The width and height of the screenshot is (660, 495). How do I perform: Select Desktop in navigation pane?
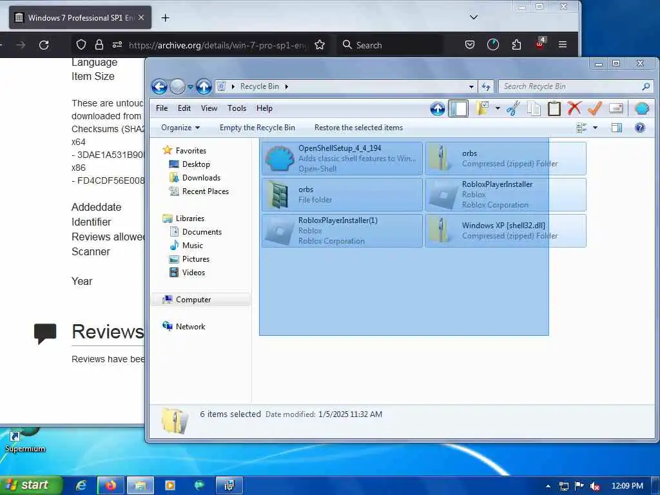pyautogui.click(x=196, y=164)
